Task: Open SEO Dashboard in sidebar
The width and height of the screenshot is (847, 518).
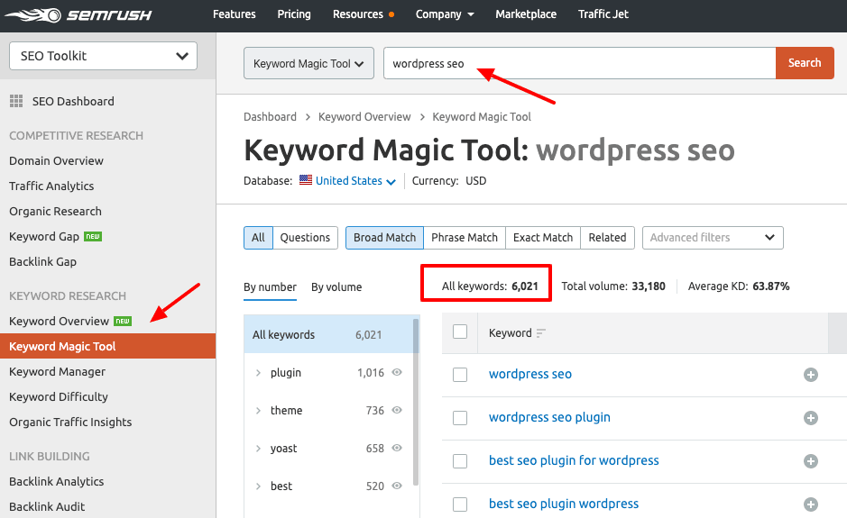Action: coord(73,102)
